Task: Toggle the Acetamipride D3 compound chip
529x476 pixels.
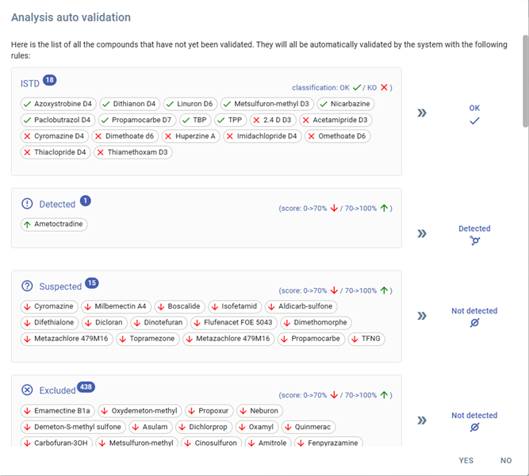Action: tap(335, 120)
